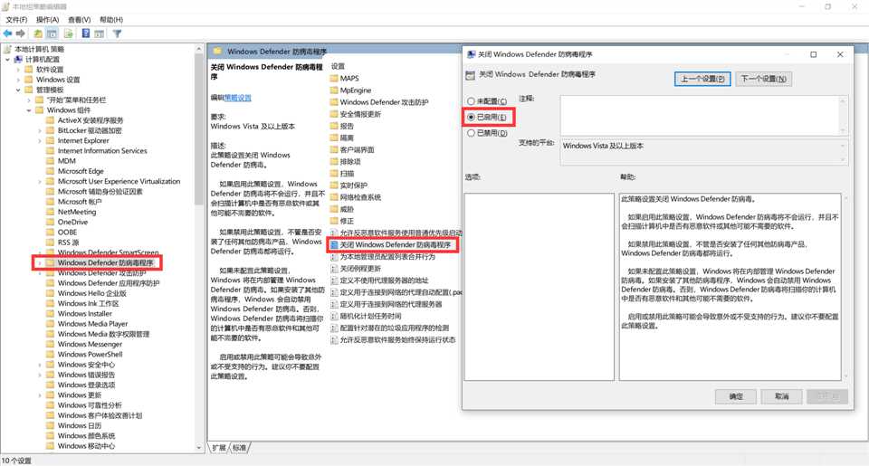This screenshot has width=869, height=466.
Task: Select the 已启用(E) radio button
Action: pos(471,117)
